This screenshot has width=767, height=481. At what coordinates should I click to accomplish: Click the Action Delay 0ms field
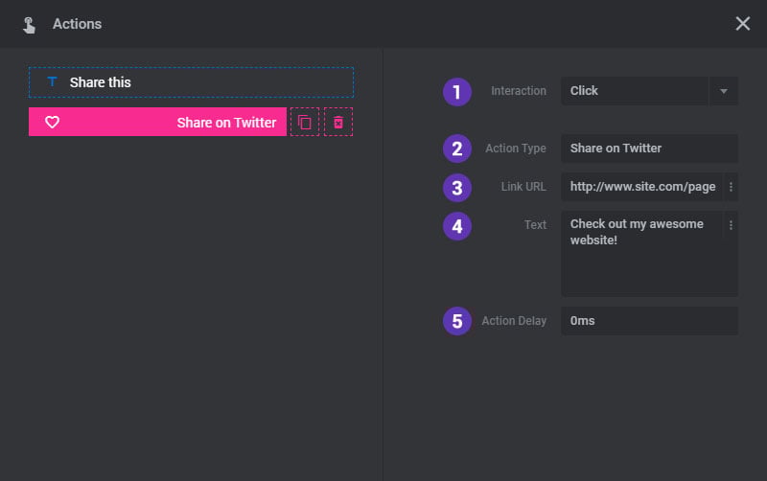pyautogui.click(x=650, y=321)
